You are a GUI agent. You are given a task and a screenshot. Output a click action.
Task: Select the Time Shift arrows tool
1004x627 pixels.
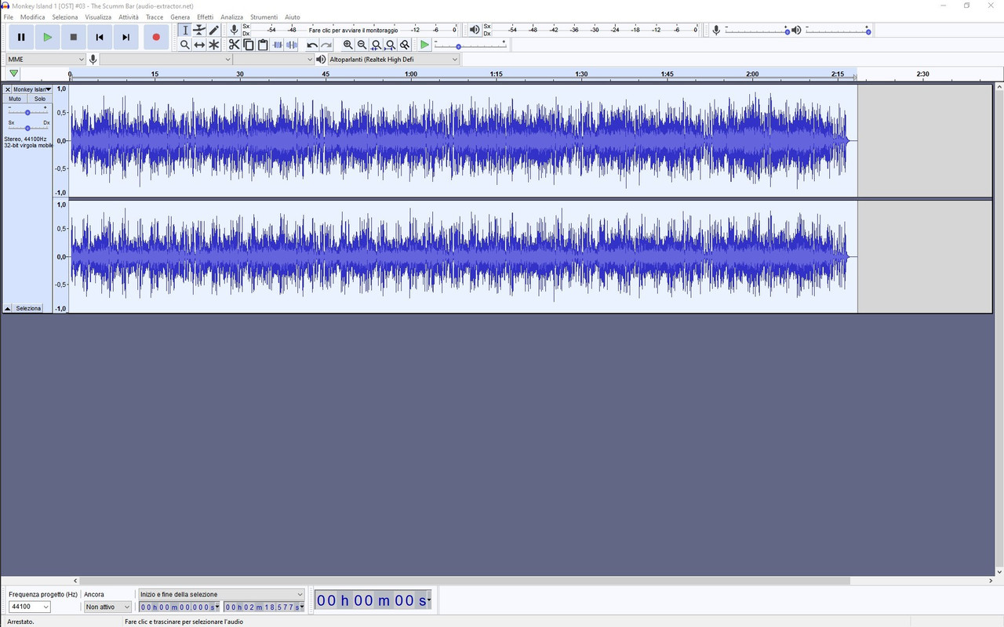pos(199,45)
